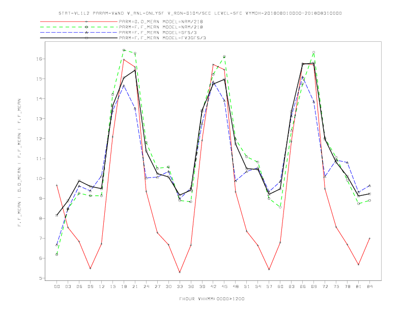Click x-axis tick label 12

[x=102, y=287]
